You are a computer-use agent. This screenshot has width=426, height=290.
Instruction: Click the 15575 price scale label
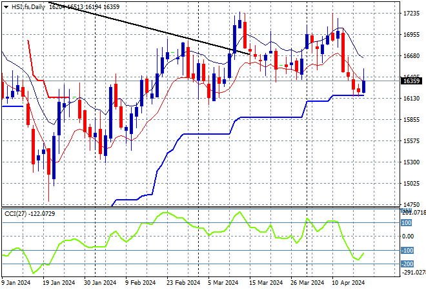tap(411, 140)
